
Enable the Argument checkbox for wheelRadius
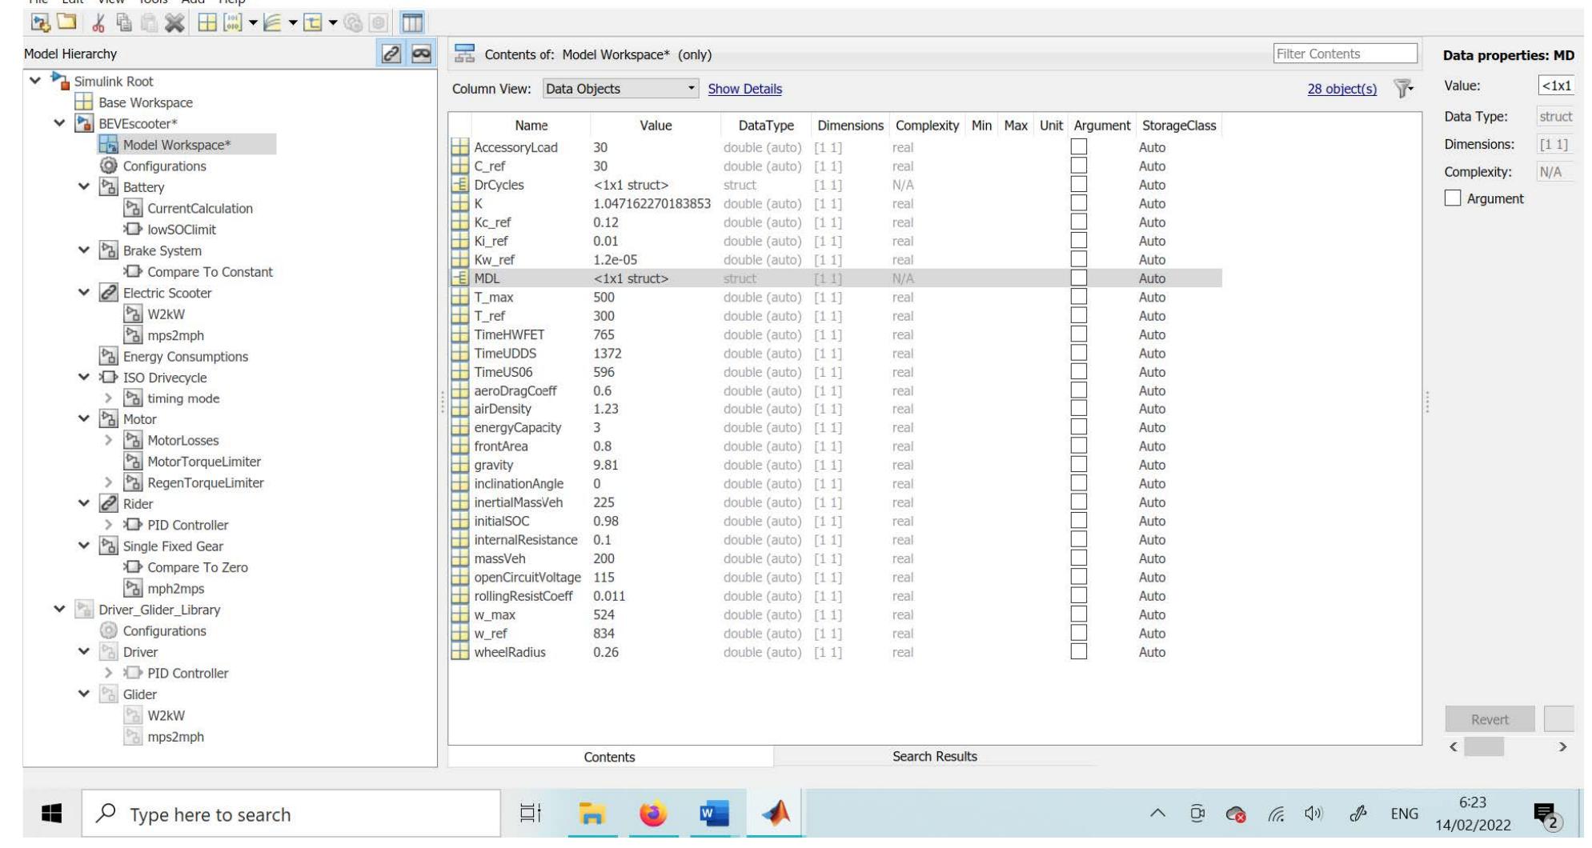pos(1079,652)
